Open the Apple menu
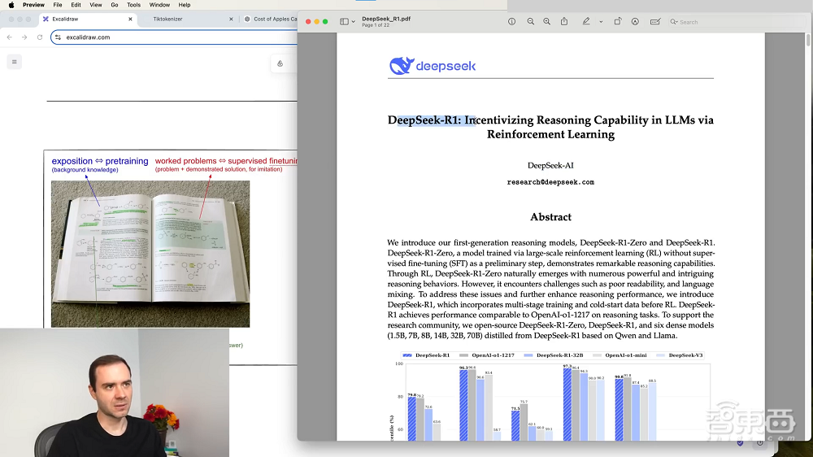813x457 pixels. click(x=11, y=5)
